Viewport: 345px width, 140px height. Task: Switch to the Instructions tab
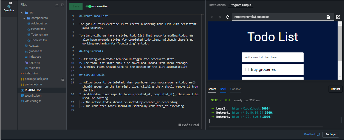(x=217, y=5)
